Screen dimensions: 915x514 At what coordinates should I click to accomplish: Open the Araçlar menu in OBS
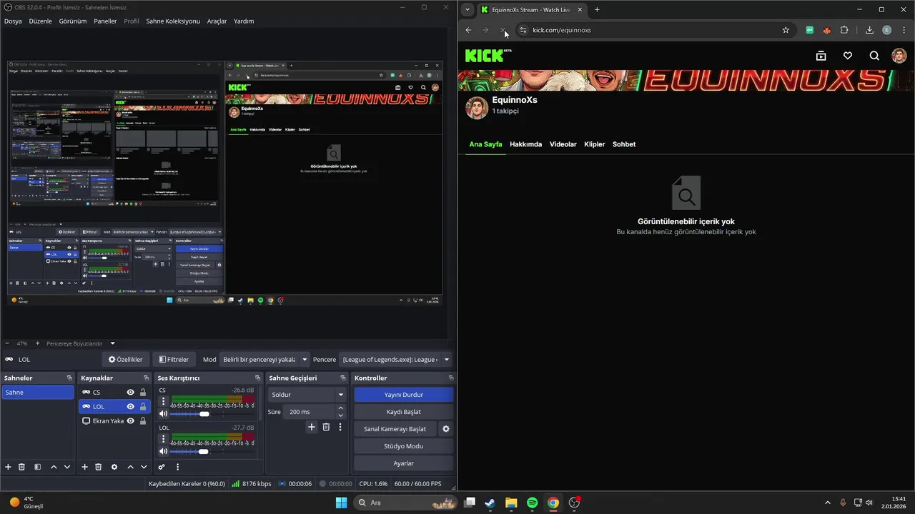click(x=217, y=21)
